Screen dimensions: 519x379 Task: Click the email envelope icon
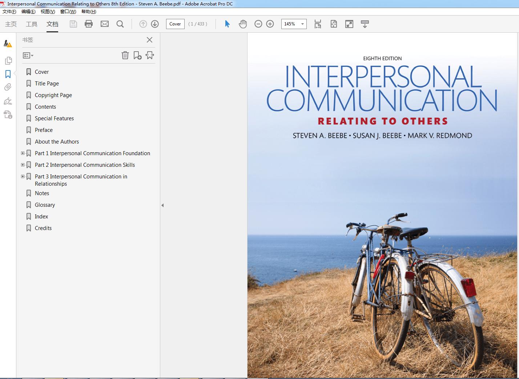tap(105, 24)
